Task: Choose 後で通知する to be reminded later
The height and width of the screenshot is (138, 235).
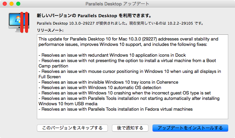Action: click(x=130, y=128)
